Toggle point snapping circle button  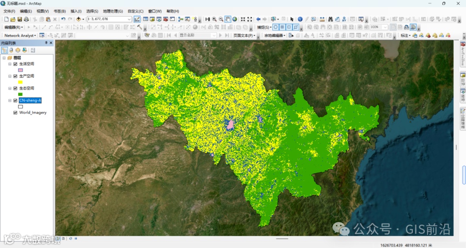pyautogui.click(x=275, y=27)
